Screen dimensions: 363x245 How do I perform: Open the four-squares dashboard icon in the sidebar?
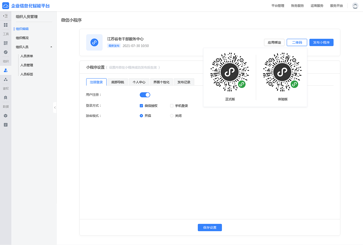point(6,25)
